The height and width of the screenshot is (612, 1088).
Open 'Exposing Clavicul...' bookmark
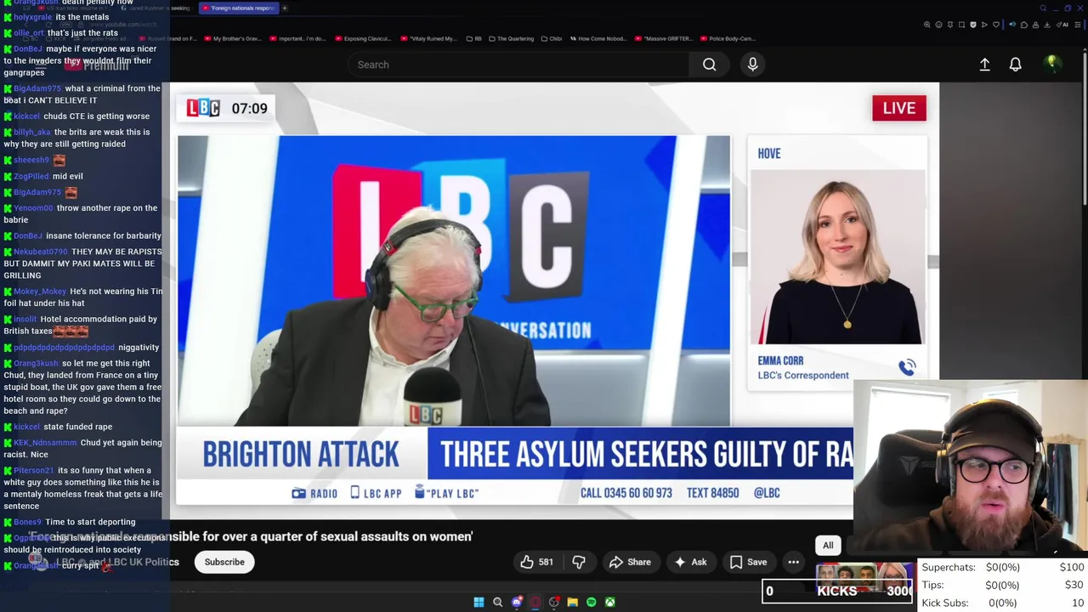[x=363, y=38]
